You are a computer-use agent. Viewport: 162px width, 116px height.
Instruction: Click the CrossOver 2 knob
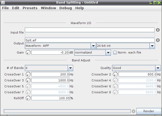click(115, 74)
